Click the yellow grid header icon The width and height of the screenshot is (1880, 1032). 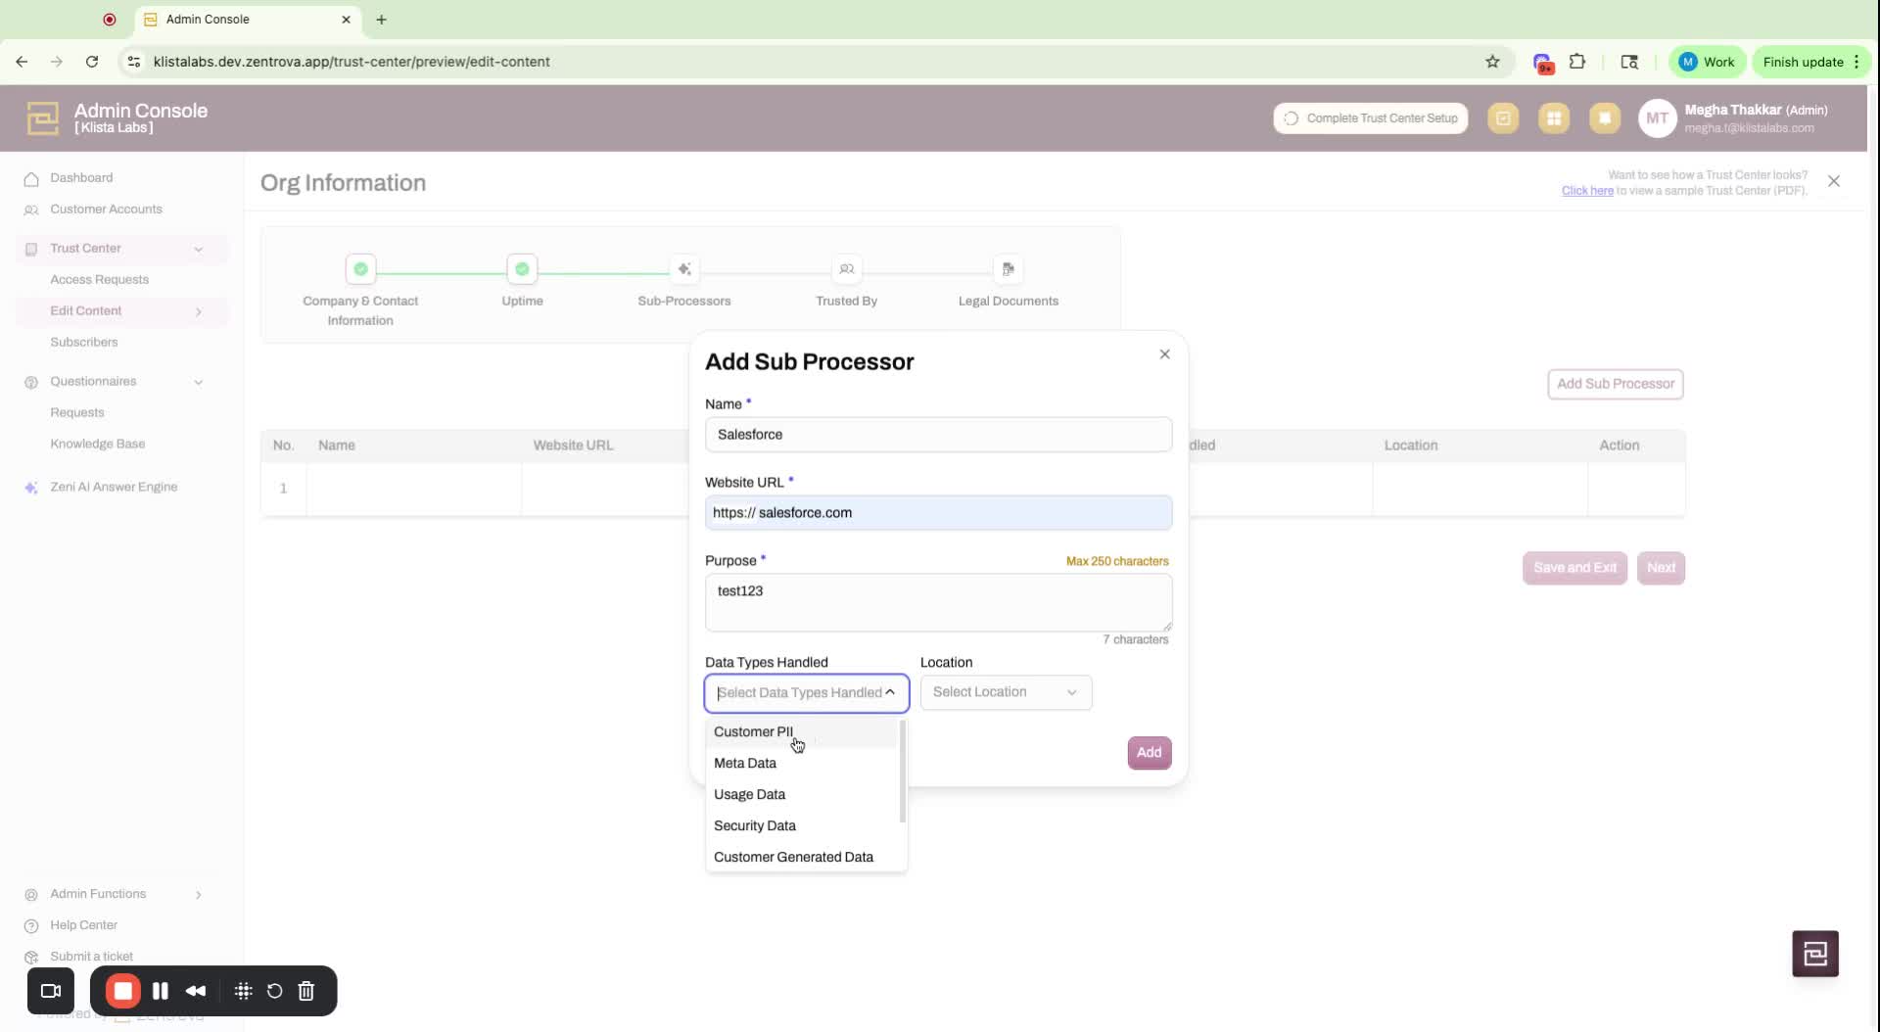[1554, 118]
